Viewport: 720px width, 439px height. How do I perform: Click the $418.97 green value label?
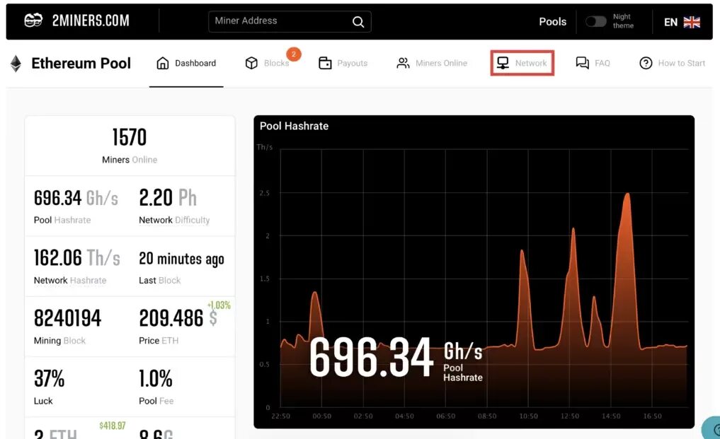[113, 426]
